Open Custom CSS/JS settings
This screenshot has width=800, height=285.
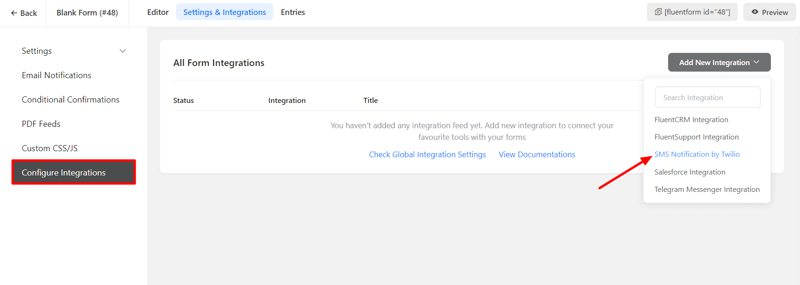pos(50,148)
